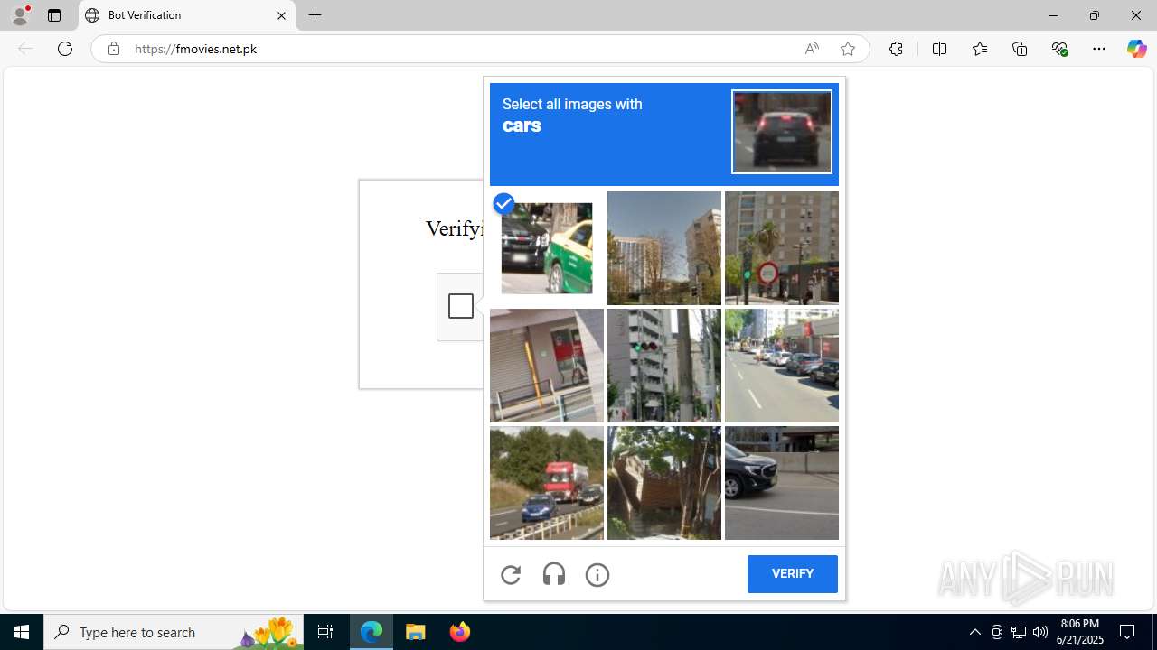Go back to previous page

(25, 49)
